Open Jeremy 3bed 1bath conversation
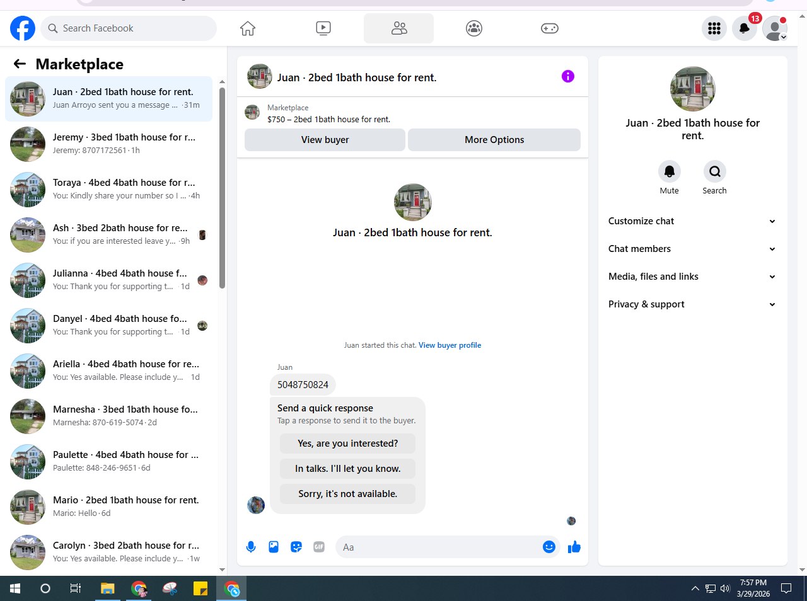The image size is (807, 601). (108, 144)
